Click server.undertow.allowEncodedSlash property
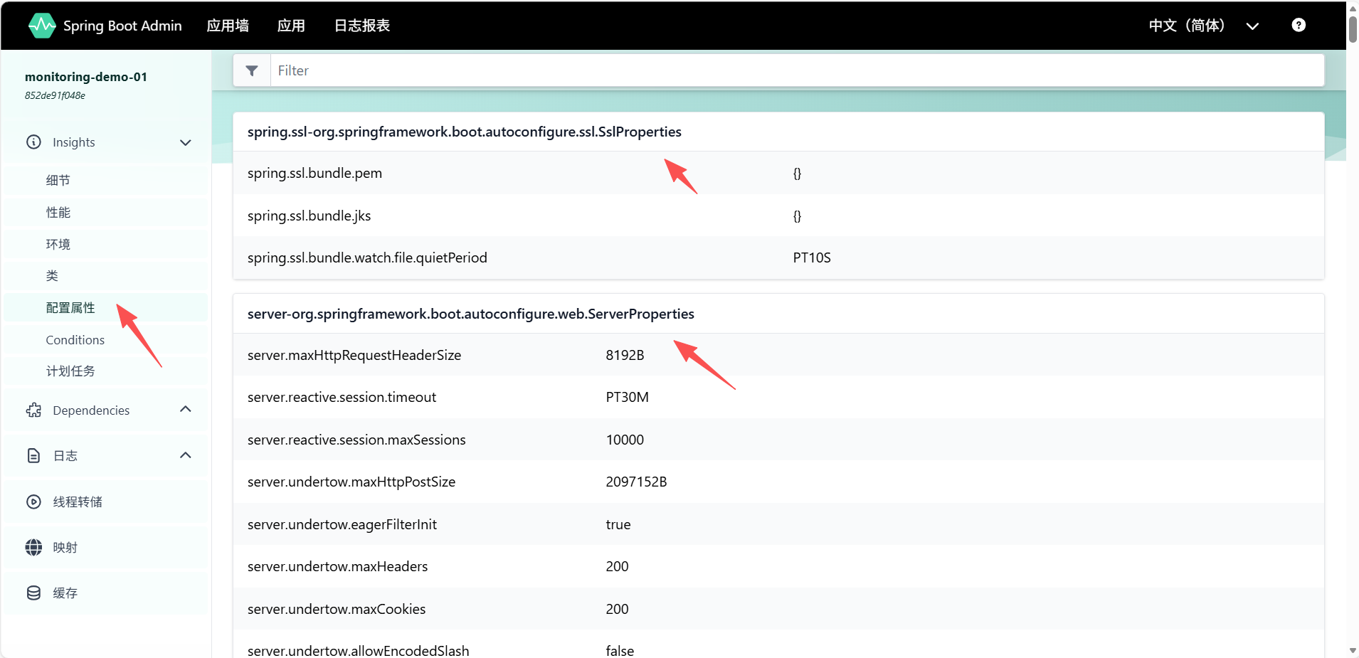The height and width of the screenshot is (658, 1359). click(x=358, y=650)
